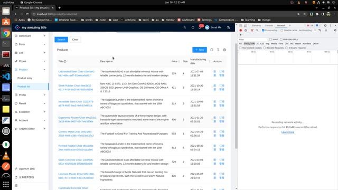
Task: Switch to Console tab in DevTools
Action: (269, 25)
